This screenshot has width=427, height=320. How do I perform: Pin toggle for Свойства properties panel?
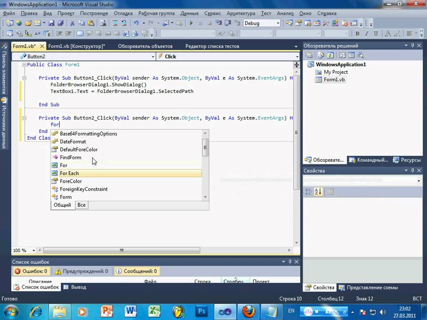(x=413, y=170)
